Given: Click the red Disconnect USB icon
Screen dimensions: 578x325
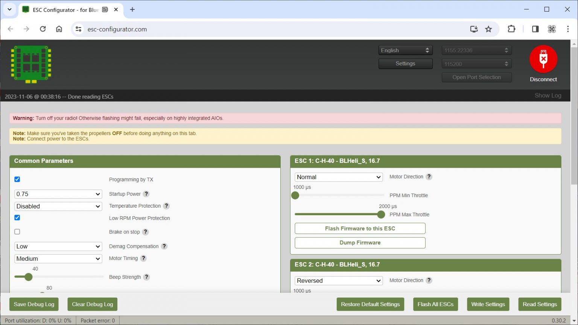Looking at the screenshot, I should 543,59.
